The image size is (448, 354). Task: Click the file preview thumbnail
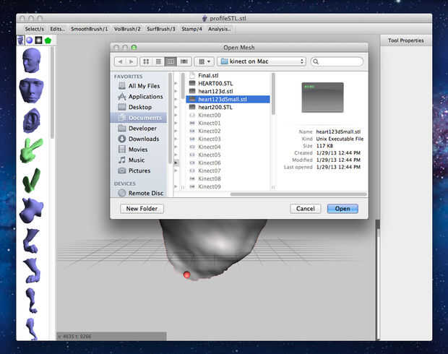point(322,97)
